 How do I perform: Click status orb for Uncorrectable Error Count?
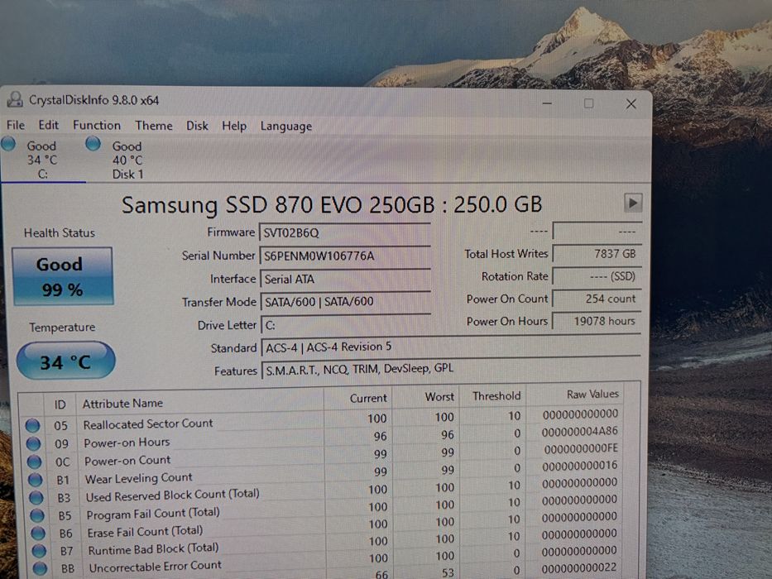click(x=40, y=568)
